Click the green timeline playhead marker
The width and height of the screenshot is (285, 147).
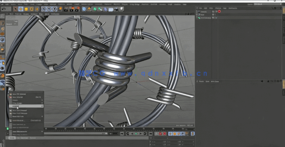click(8, 129)
